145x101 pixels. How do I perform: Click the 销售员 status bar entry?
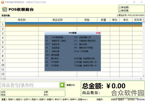[x=100, y=99]
